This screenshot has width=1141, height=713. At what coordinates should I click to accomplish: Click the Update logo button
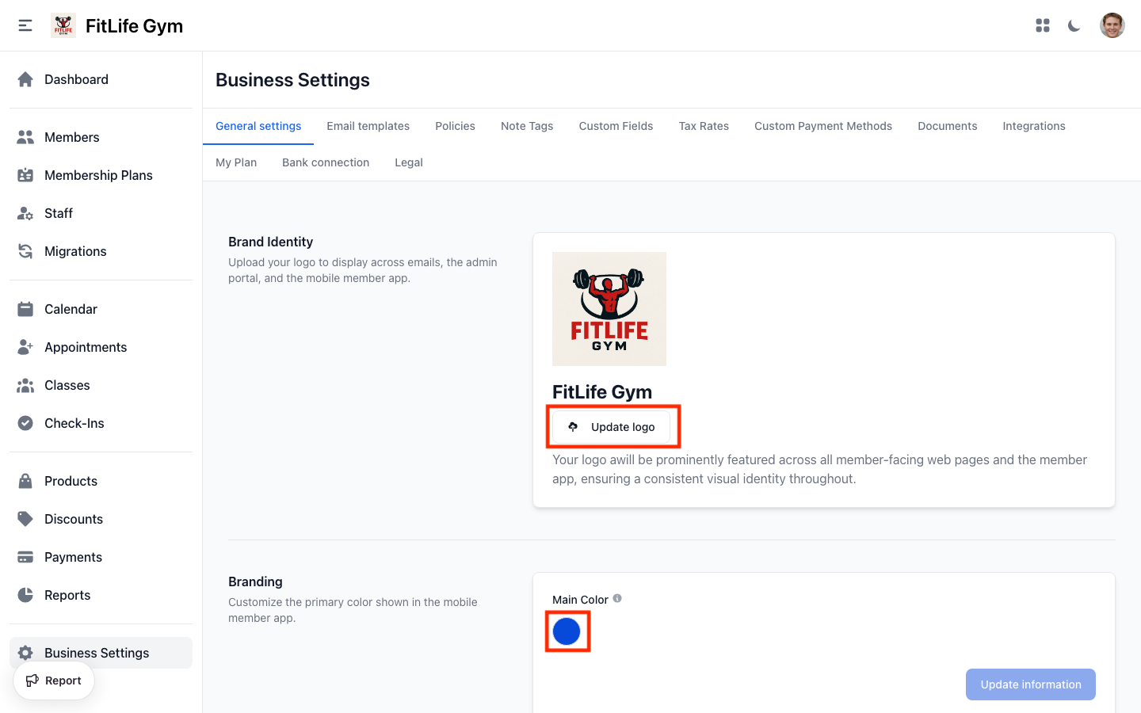click(612, 426)
